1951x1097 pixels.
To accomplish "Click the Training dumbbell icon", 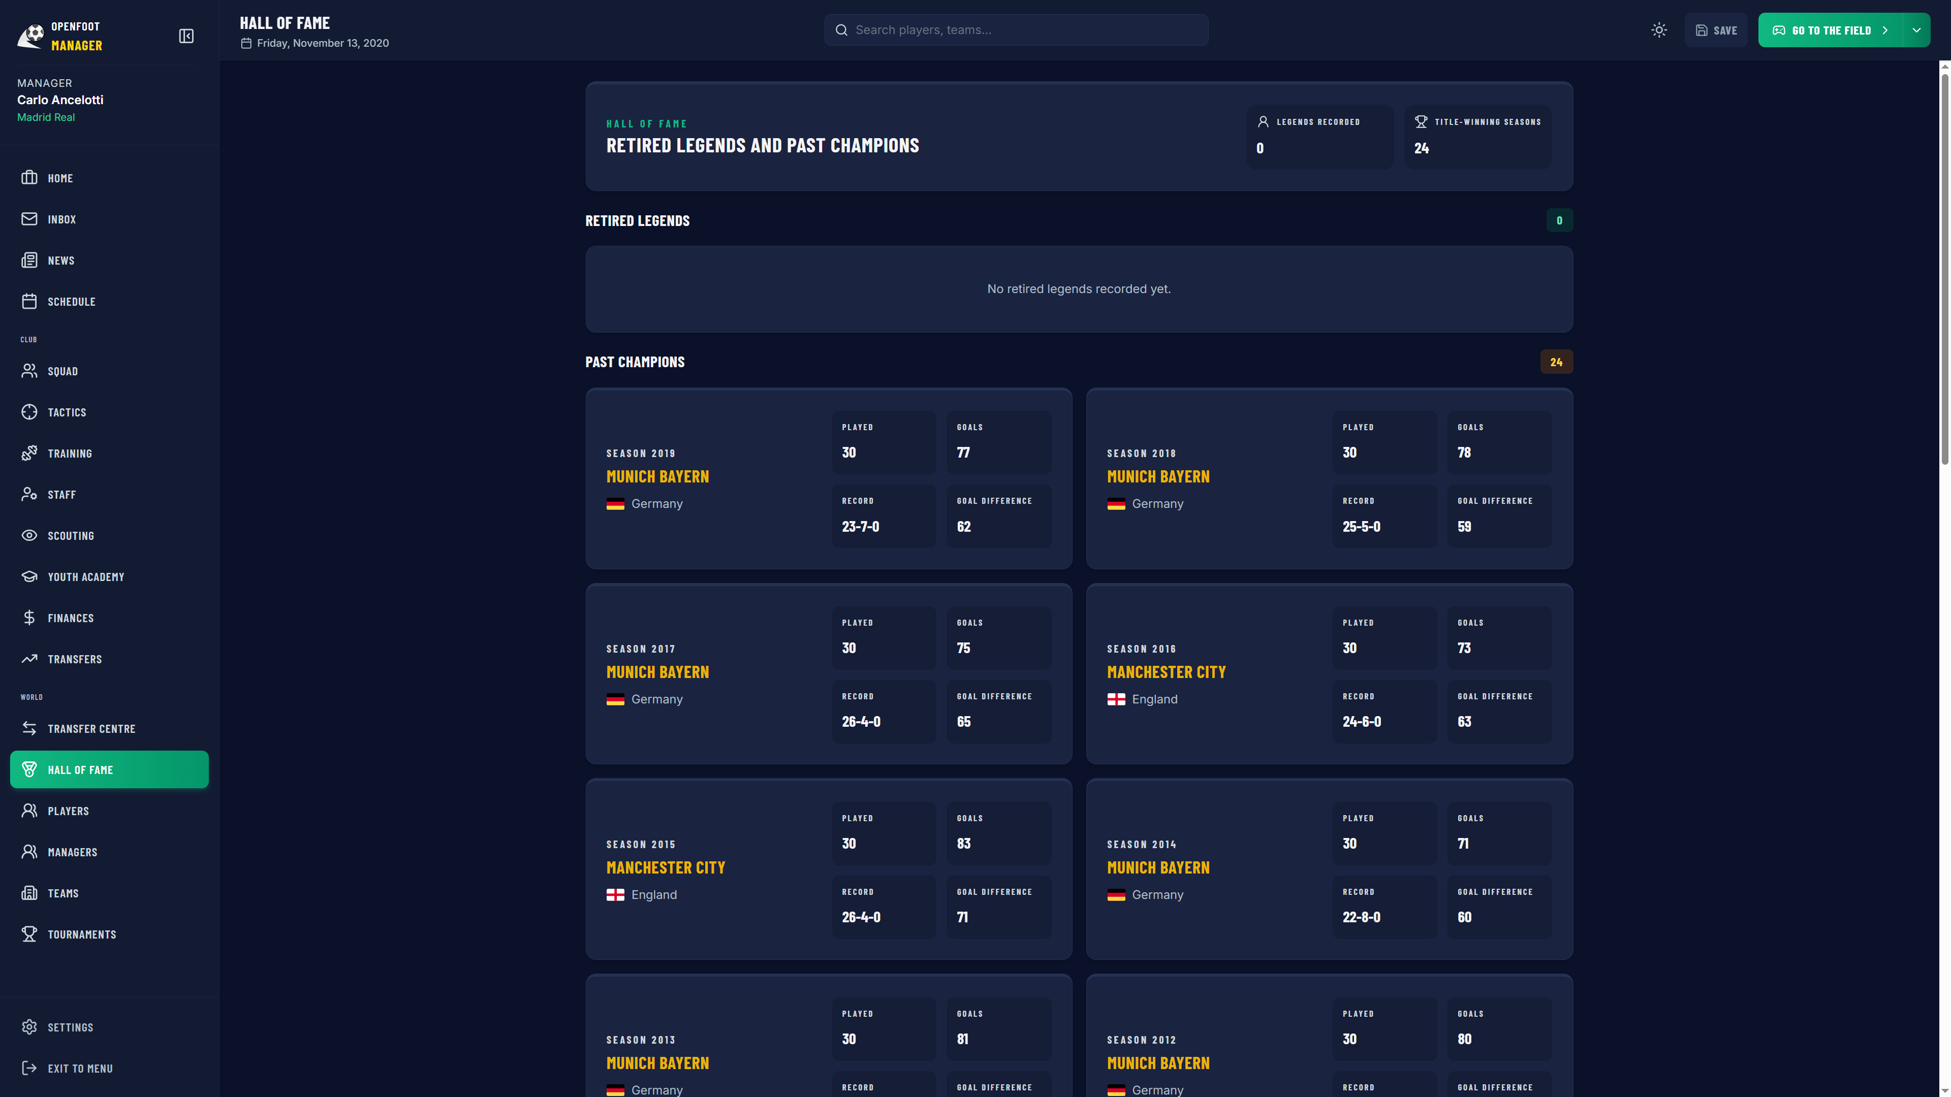I will [x=29, y=454].
